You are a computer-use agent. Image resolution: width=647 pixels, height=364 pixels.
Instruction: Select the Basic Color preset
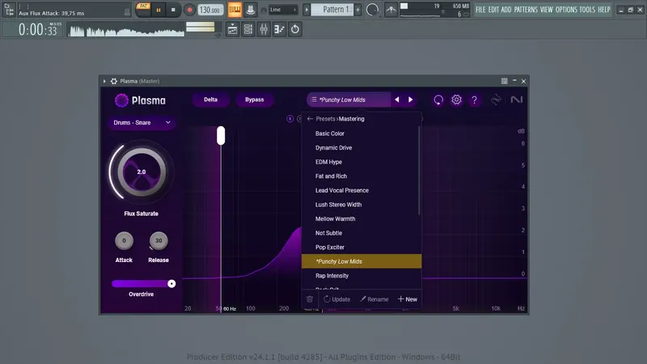tap(362, 133)
